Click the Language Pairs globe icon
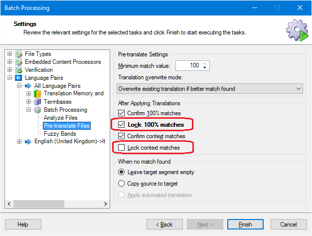 [19, 78]
